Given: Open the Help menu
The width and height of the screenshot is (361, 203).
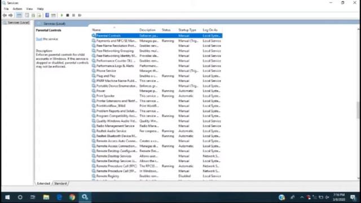Looking at the screenshot, I should 40,9.
